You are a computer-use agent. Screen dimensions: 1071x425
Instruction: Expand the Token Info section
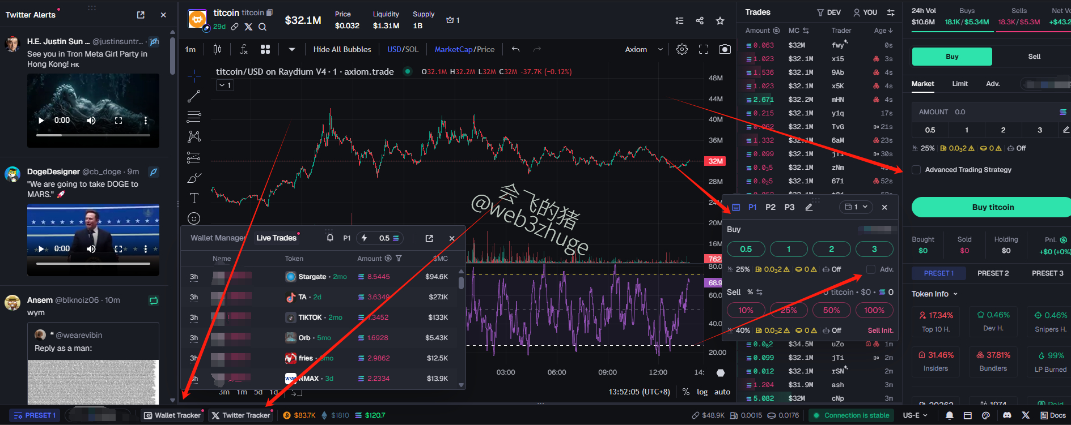click(934, 294)
